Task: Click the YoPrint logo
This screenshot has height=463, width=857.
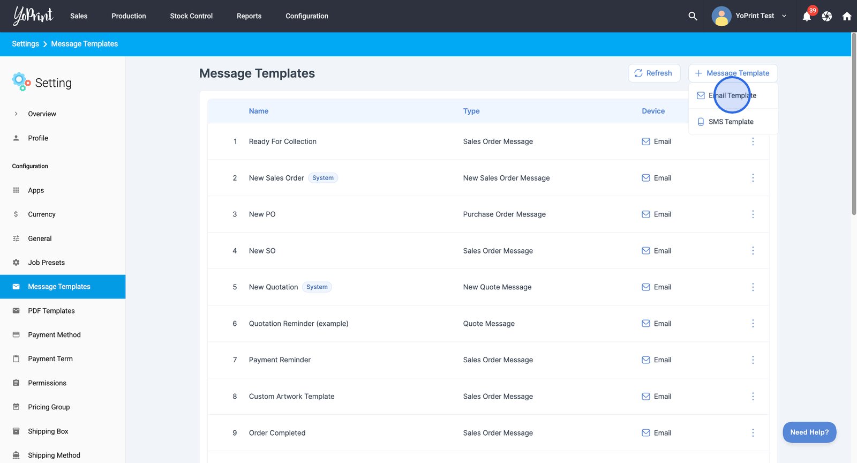Action: coord(33,16)
